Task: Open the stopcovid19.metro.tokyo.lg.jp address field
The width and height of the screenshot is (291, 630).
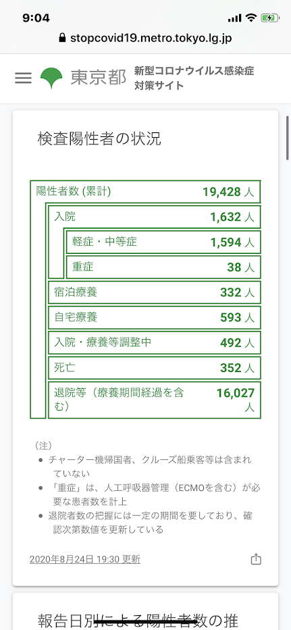Action: (x=146, y=38)
